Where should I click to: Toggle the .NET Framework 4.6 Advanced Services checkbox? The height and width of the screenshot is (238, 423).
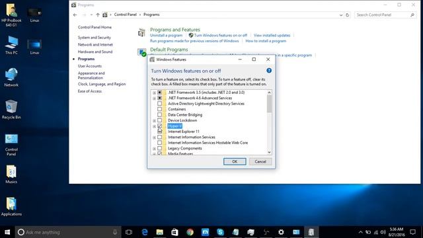(159, 98)
